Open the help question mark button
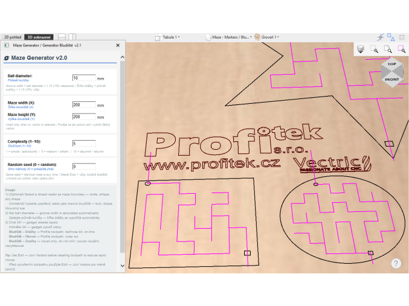409x306 pixels. click(396, 263)
